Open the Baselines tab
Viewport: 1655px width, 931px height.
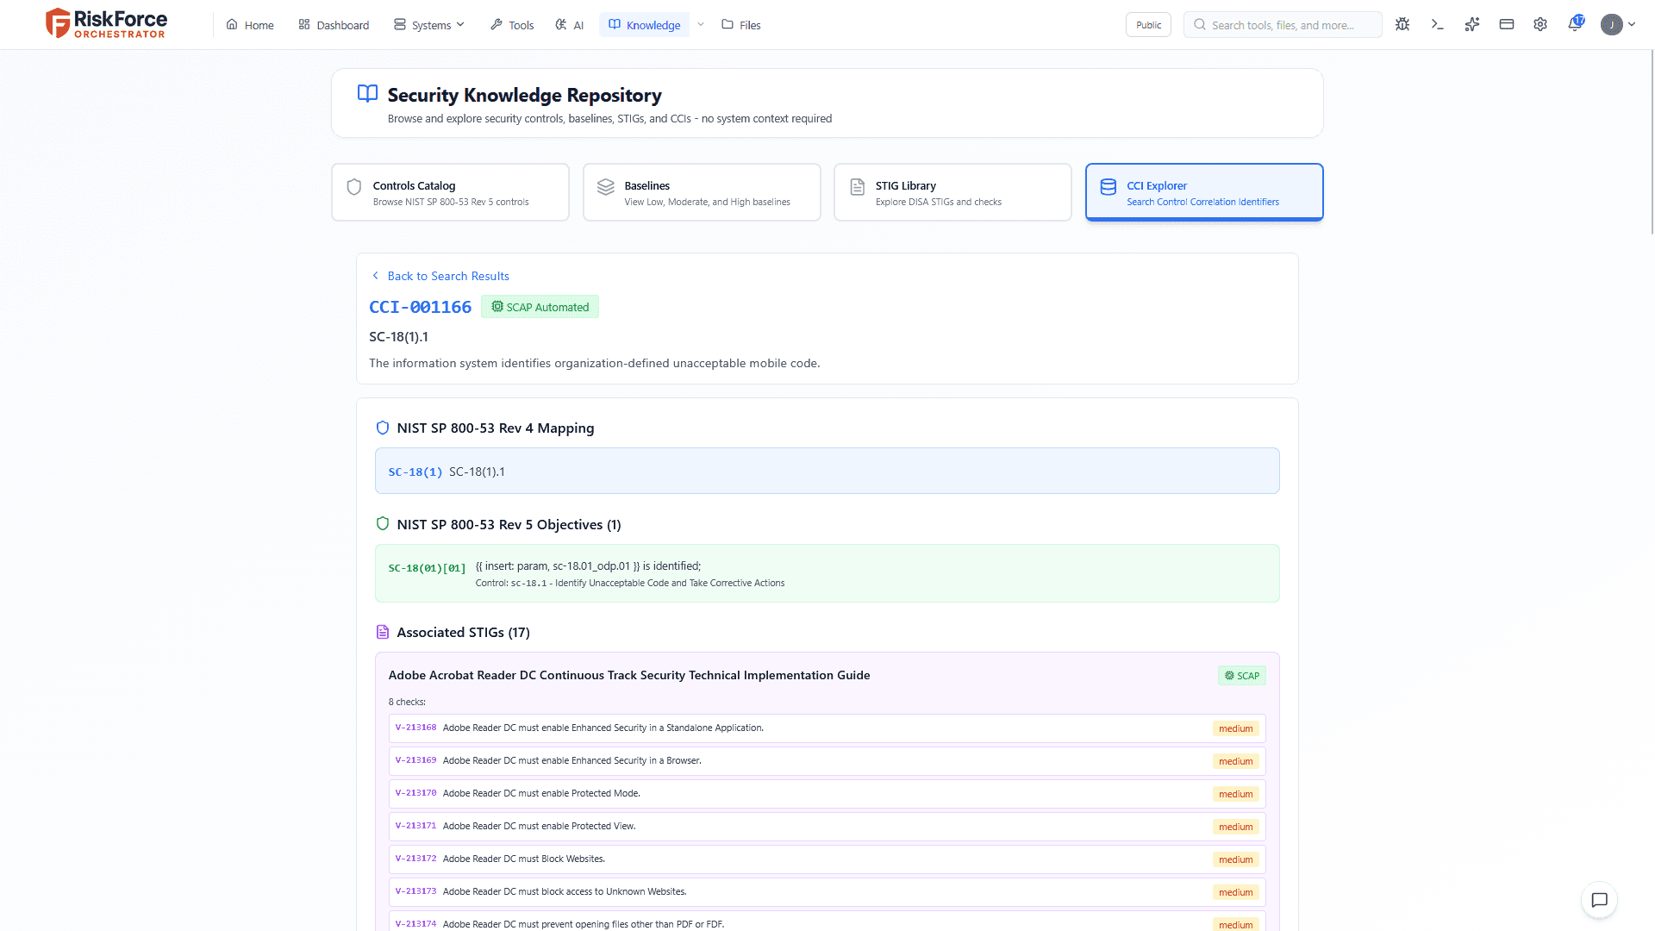tap(702, 192)
